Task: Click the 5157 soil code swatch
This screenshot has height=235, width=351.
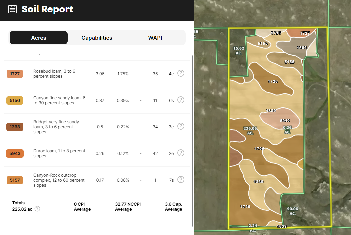Action: pos(15,180)
